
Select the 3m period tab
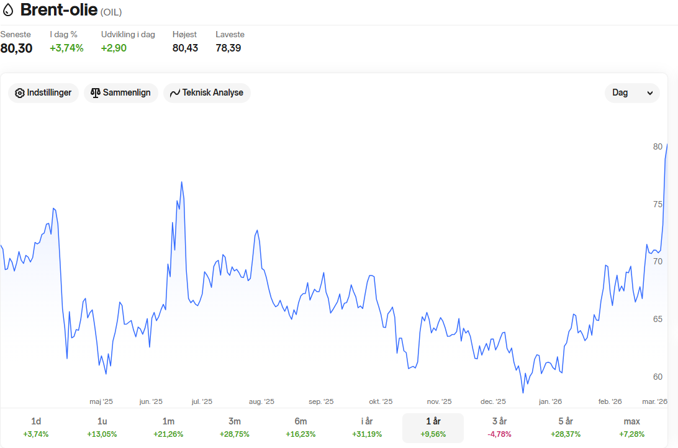[234, 428]
